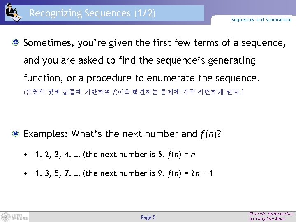296x222 pixels.
Task: Click the bullet icon beside "Examples"
Action: tap(15, 134)
